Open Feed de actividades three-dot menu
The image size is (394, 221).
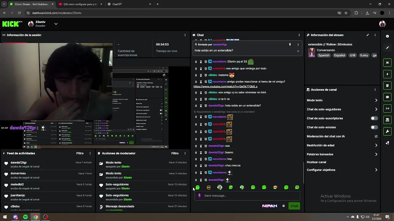(90, 153)
